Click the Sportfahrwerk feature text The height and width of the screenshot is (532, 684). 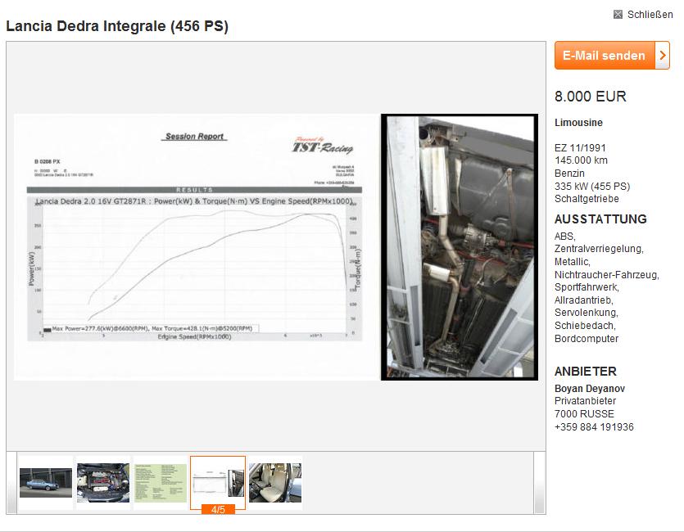coord(587,287)
